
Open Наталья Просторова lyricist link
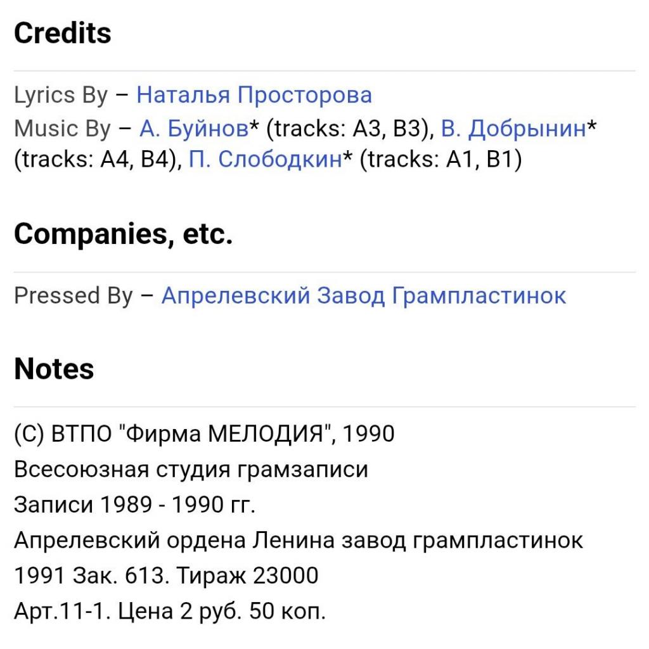pyautogui.click(x=254, y=95)
